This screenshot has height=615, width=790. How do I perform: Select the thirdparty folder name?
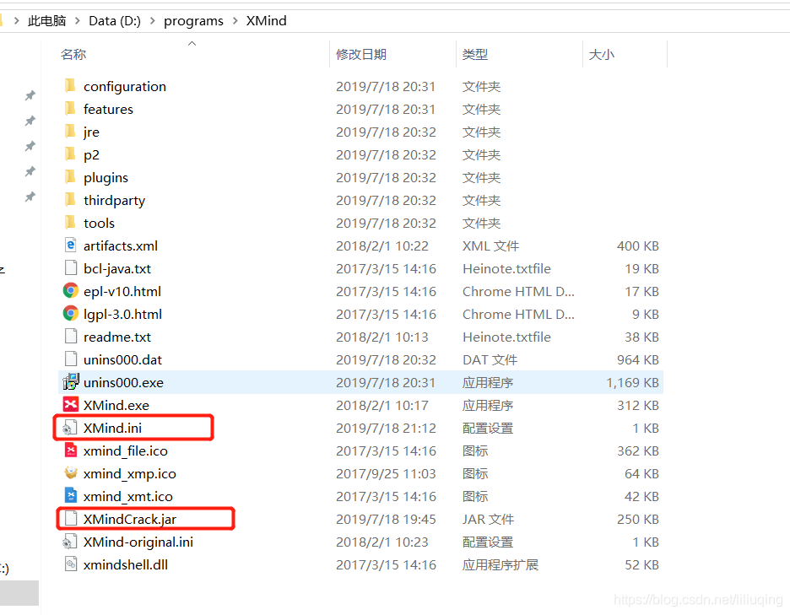pos(115,201)
